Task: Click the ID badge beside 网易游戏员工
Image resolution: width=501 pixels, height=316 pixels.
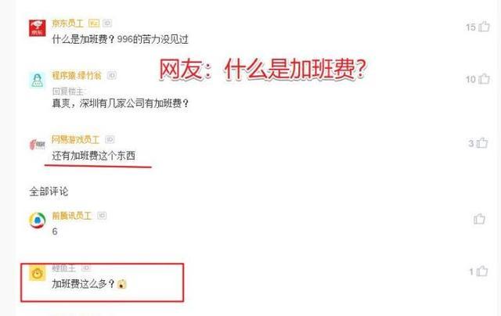Action: pos(110,139)
